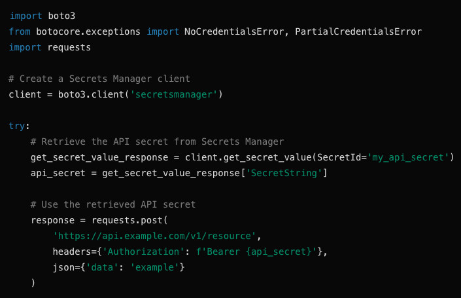Screen dimensions: 461x298
Task: Click the requests.post function call
Action: tap(130, 220)
